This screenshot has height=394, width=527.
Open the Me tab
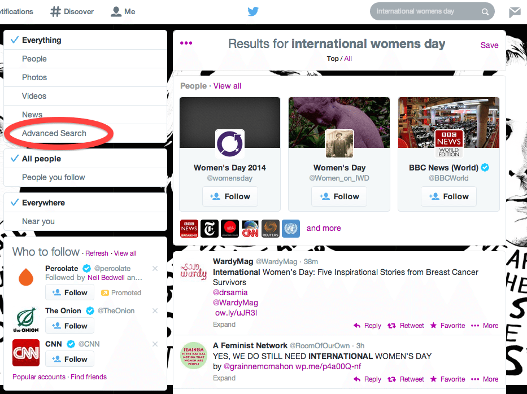click(123, 12)
